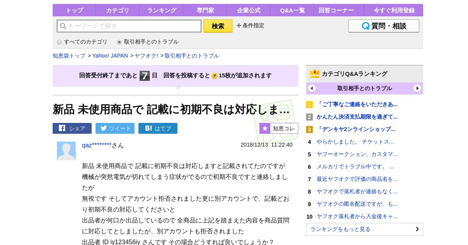This screenshot has height=245, width=468.
Task: Select the すべてのカテゴリ radio button
Action: pos(59,42)
